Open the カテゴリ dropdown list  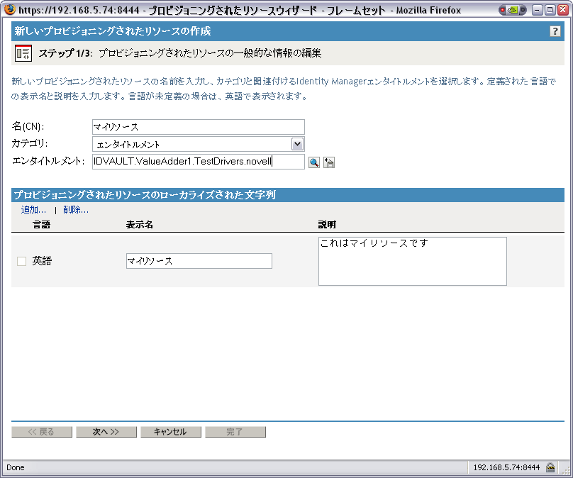(x=297, y=144)
